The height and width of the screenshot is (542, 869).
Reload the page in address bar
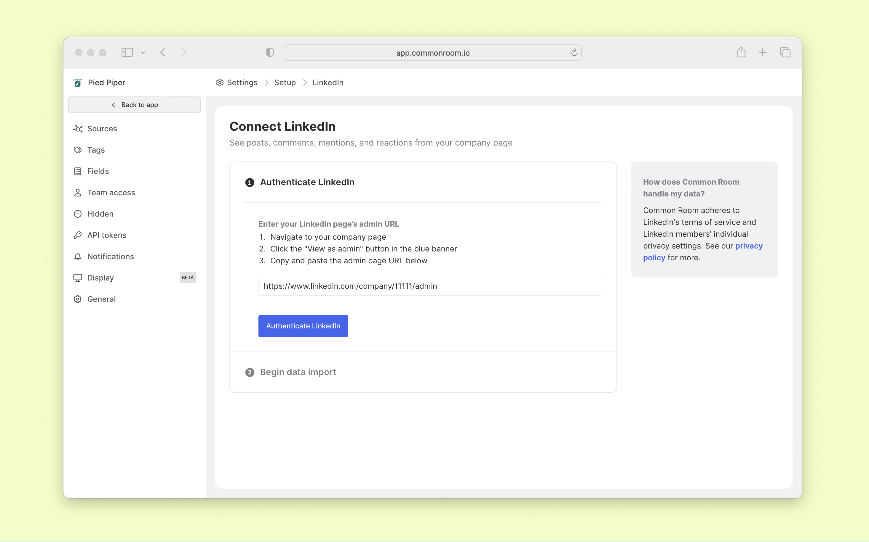[574, 53]
